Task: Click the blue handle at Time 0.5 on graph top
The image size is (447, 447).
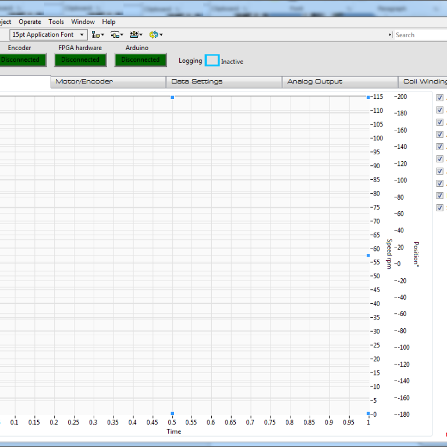Action: [x=172, y=97]
